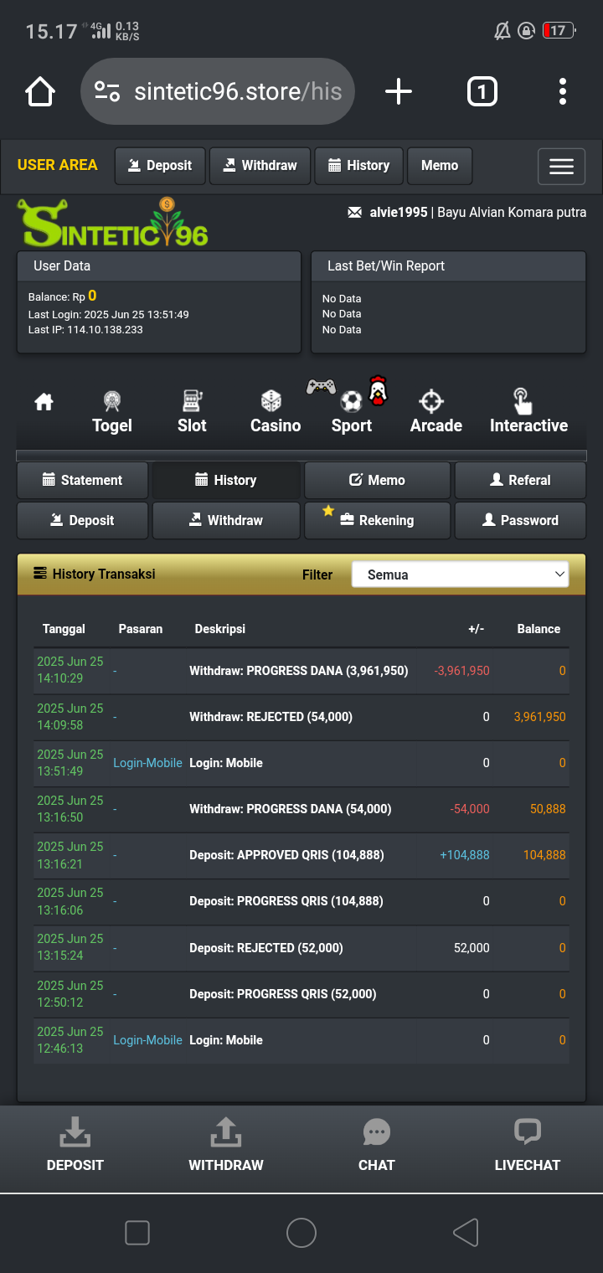Image resolution: width=603 pixels, height=1273 pixels.
Task: Open the Arcade crosshair category
Action: (x=435, y=412)
